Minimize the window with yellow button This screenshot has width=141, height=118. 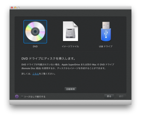click(x=15, y=8)
